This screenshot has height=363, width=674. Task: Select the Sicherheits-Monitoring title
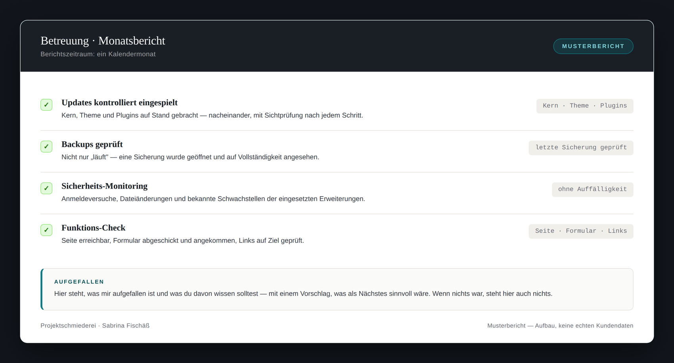(104, 186)
